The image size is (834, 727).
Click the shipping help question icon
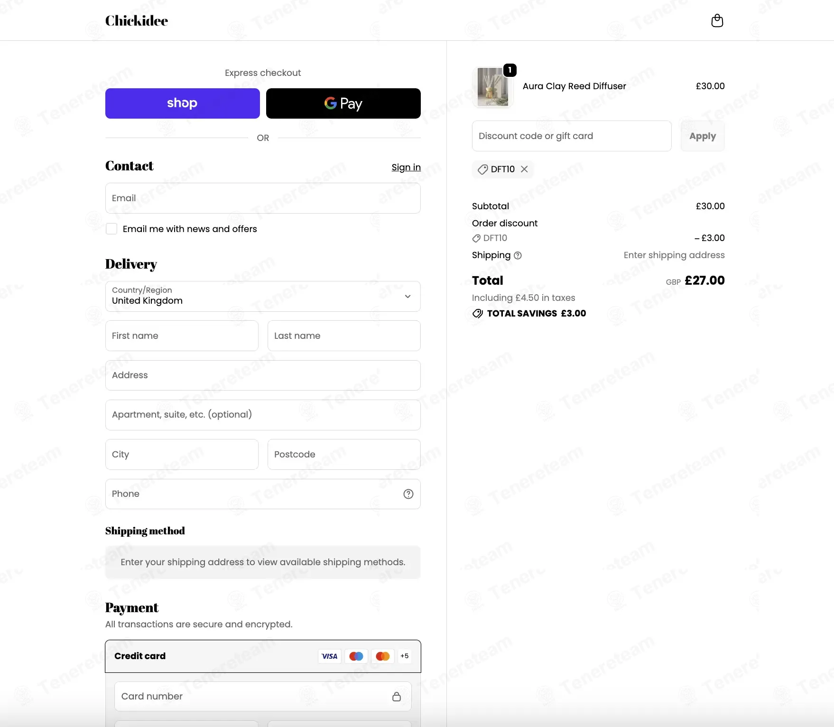tap(518, 255)
